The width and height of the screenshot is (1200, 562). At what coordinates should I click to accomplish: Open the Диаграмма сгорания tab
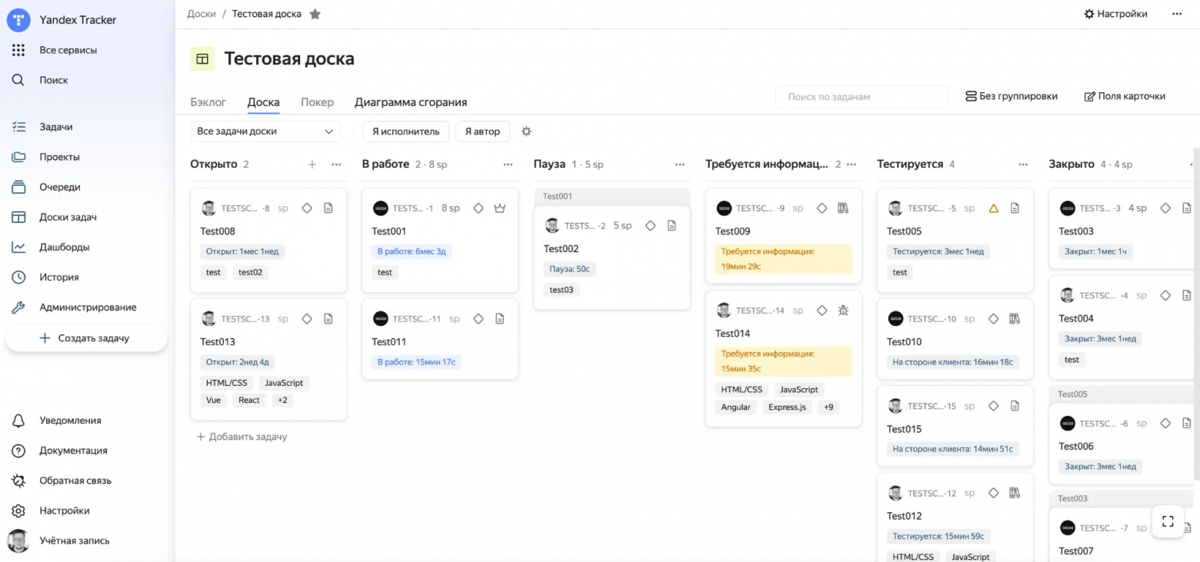tap(411, 102)
